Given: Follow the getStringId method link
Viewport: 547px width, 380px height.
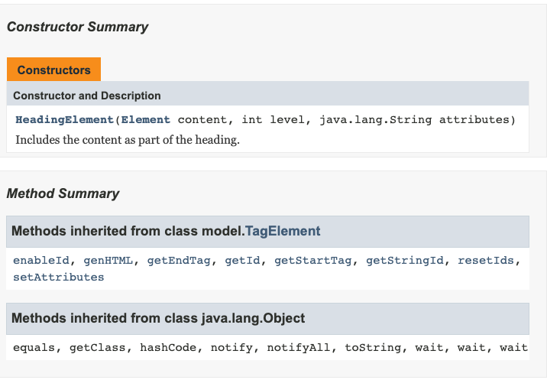Looking at the screenshot, I should [405, 261].
